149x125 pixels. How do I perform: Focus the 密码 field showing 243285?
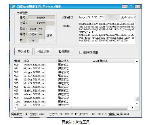click(41, 23)
